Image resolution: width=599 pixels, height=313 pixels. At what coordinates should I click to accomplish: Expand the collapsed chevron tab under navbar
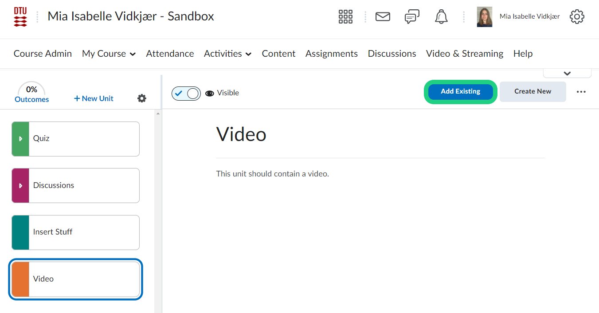(567, 73)
